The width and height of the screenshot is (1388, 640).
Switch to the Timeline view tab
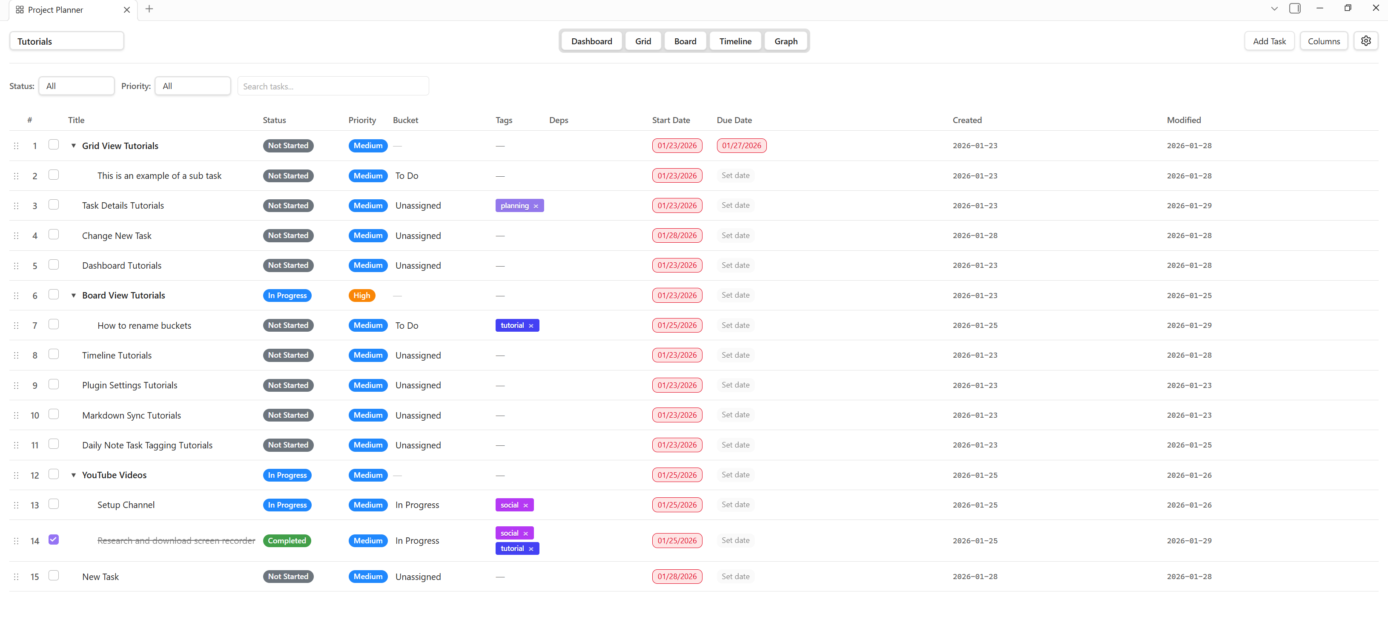(x=735, y=41)
